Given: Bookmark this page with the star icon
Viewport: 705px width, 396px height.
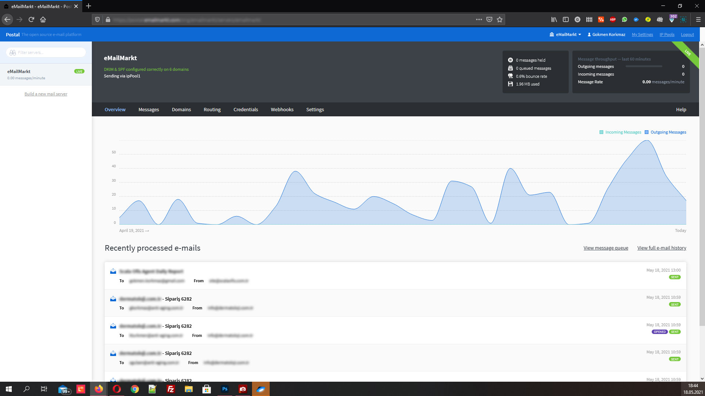Looking at the screenshot, I should [500, 19].
